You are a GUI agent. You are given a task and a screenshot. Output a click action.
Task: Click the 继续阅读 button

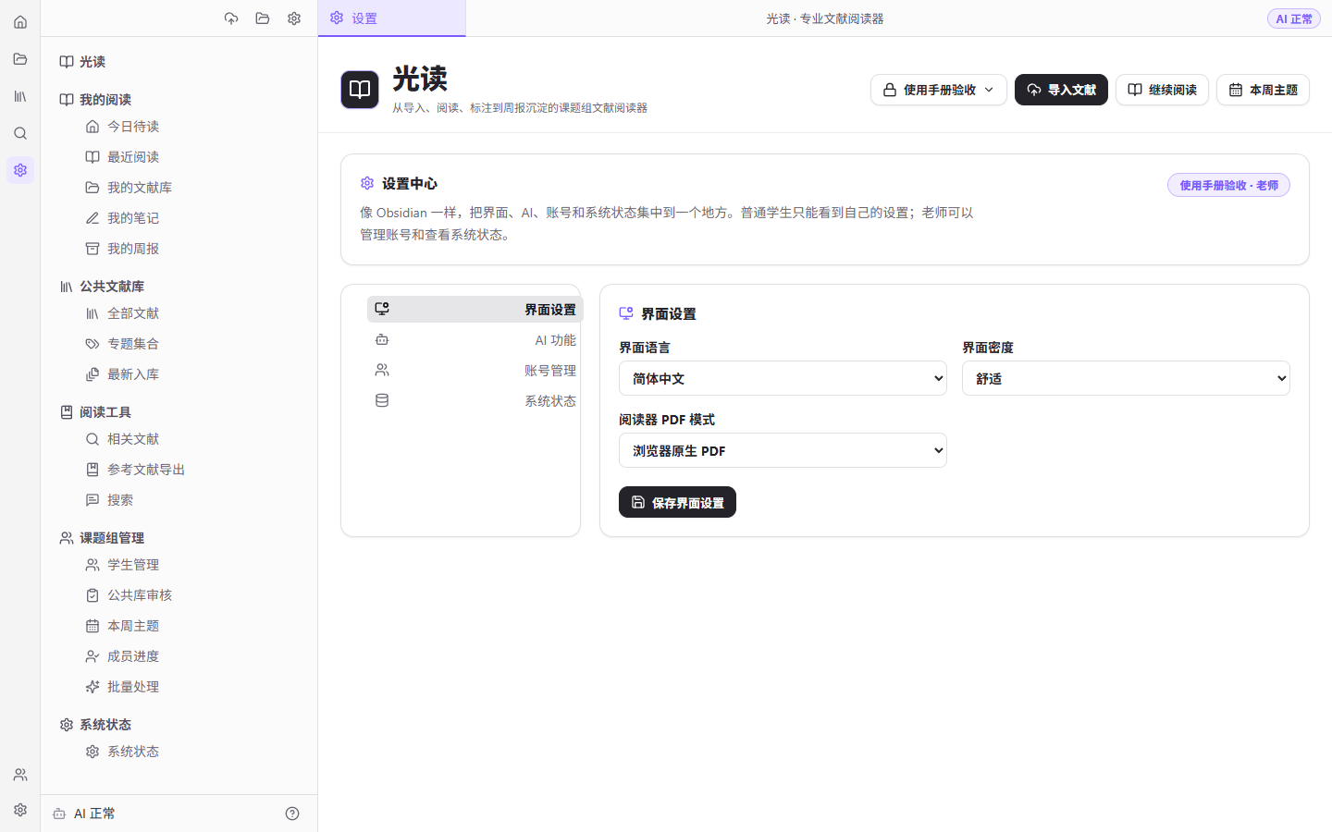click(x=1162, y=90)
